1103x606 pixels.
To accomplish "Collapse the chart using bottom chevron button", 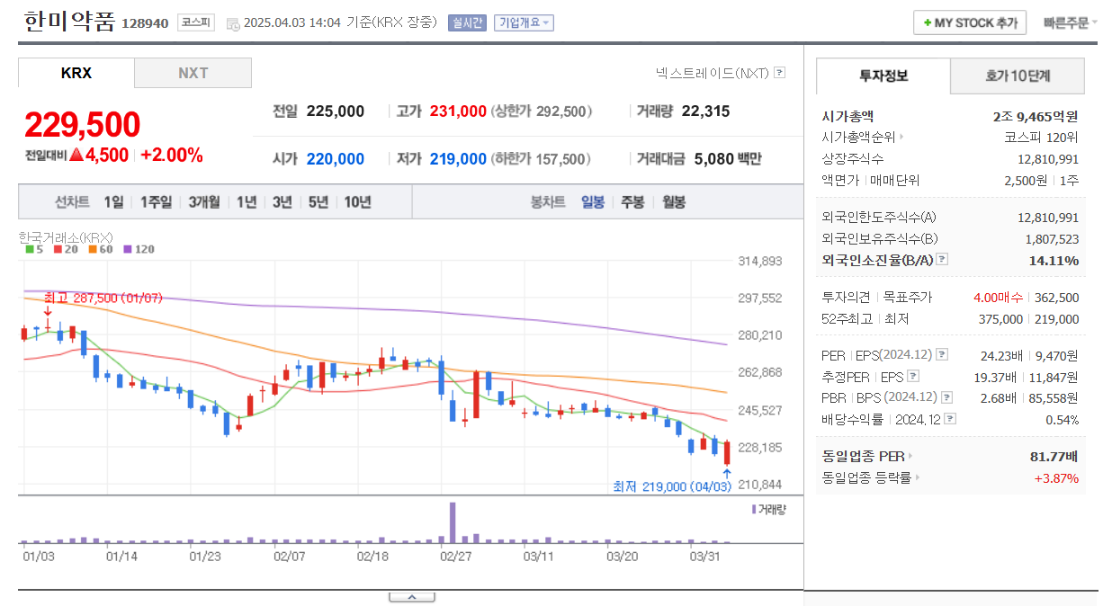I will pyautogui.click(x=411, y=597).
